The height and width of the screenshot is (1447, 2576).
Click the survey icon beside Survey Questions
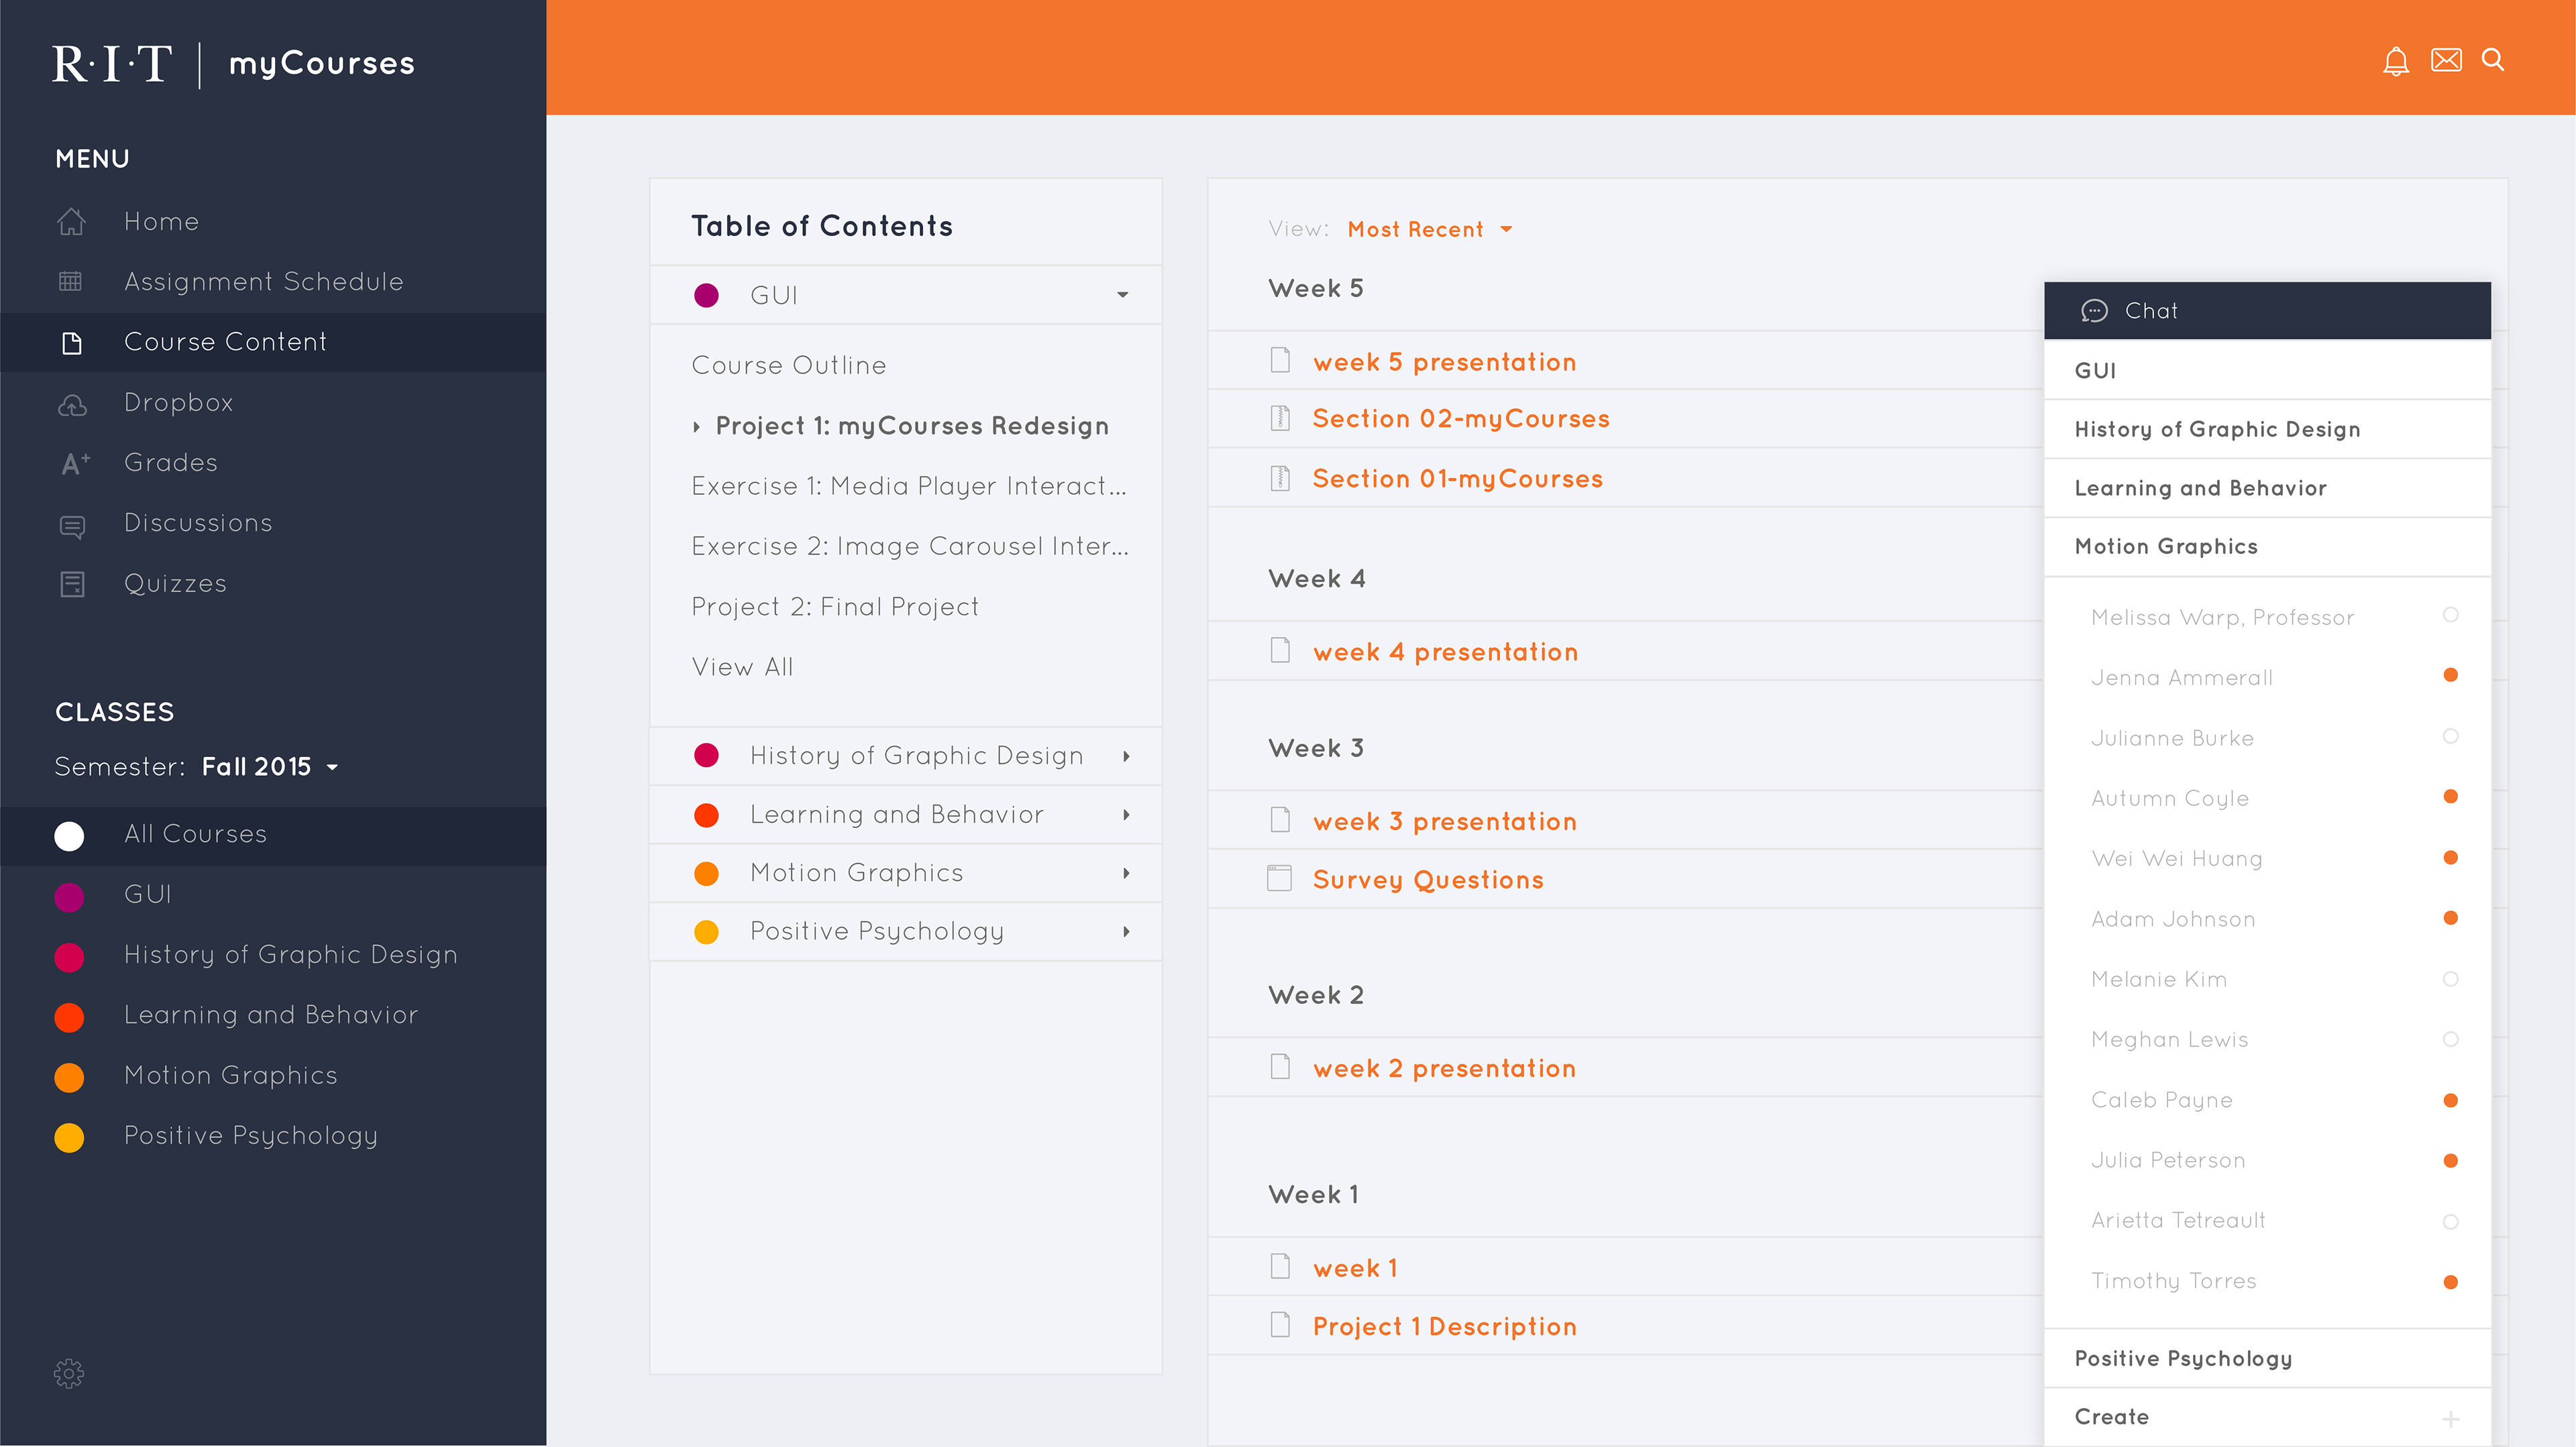click(x=1280, y=878)
